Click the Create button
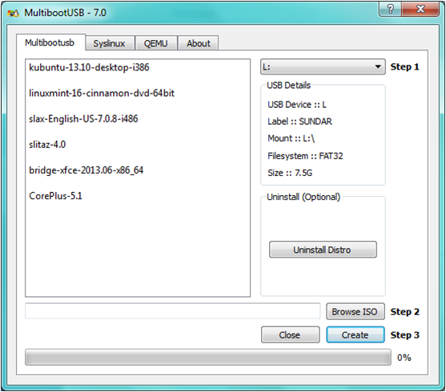The height and width of the screenshot is (392, 446). coord(355,335)
